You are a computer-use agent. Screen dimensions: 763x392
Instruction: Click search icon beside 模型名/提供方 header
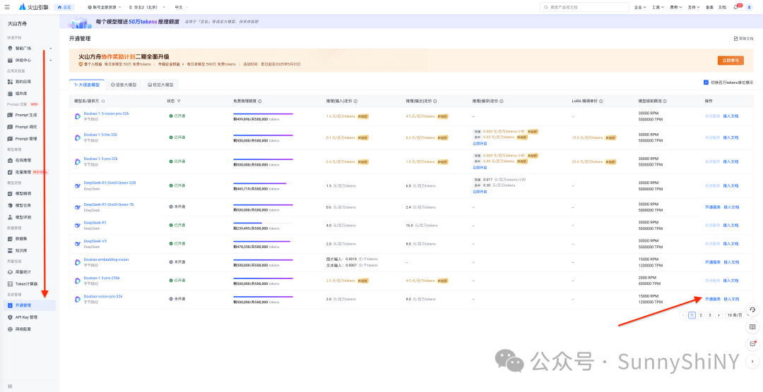pyautogui.click(x=103, y=101)
